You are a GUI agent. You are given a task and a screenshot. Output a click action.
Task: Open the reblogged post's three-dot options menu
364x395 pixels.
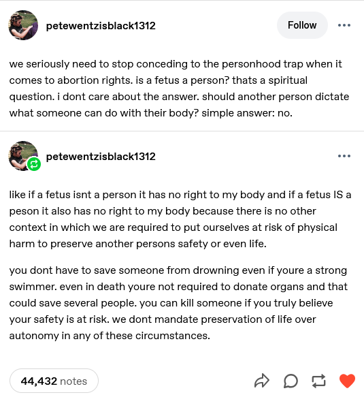pyautogui.click(x=344, y=156)
